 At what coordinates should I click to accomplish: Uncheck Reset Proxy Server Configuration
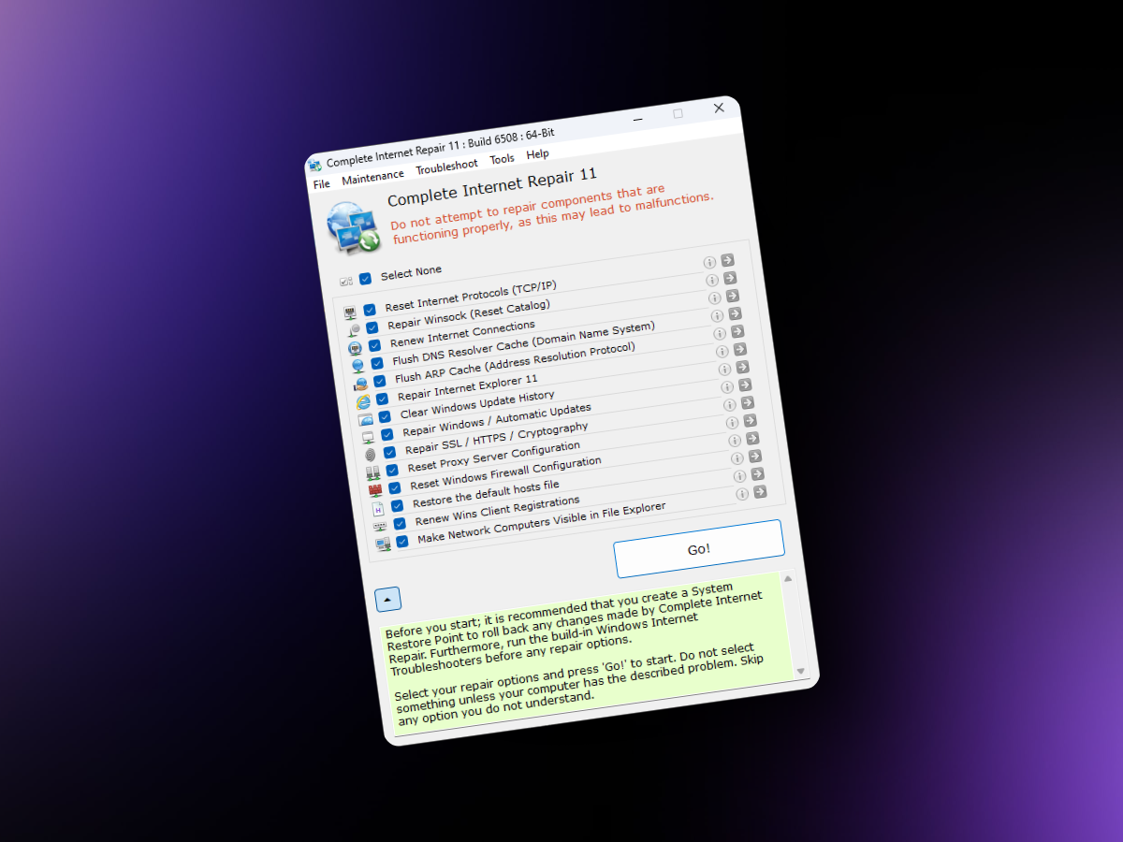[392, 470]
